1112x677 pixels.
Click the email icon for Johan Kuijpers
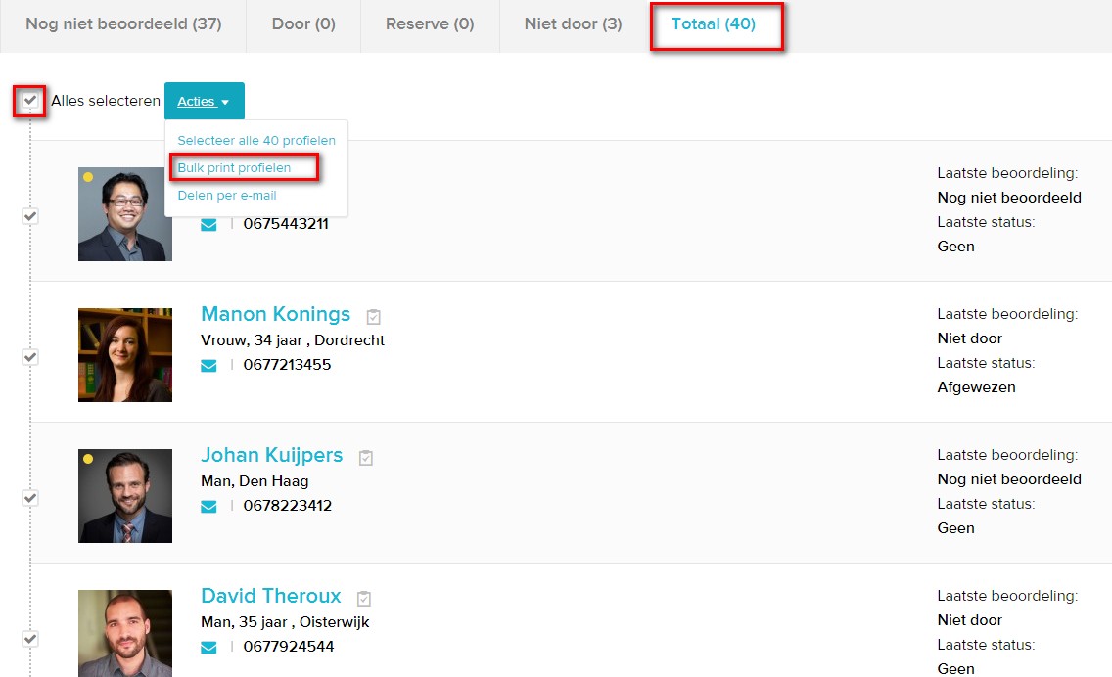tap(208, 506)
